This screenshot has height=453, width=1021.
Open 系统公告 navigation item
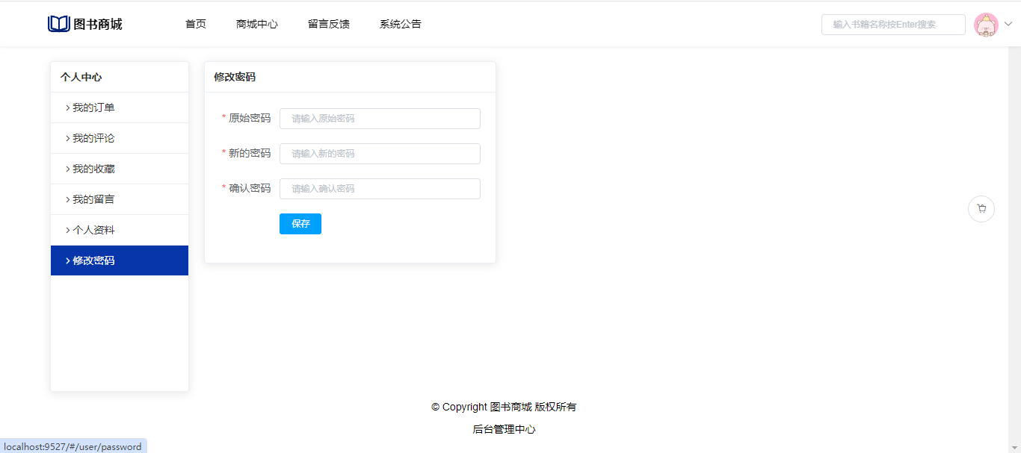[401, 24]
